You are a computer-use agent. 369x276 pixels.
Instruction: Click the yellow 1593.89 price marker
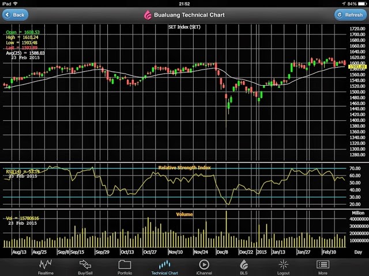[357, 67]
